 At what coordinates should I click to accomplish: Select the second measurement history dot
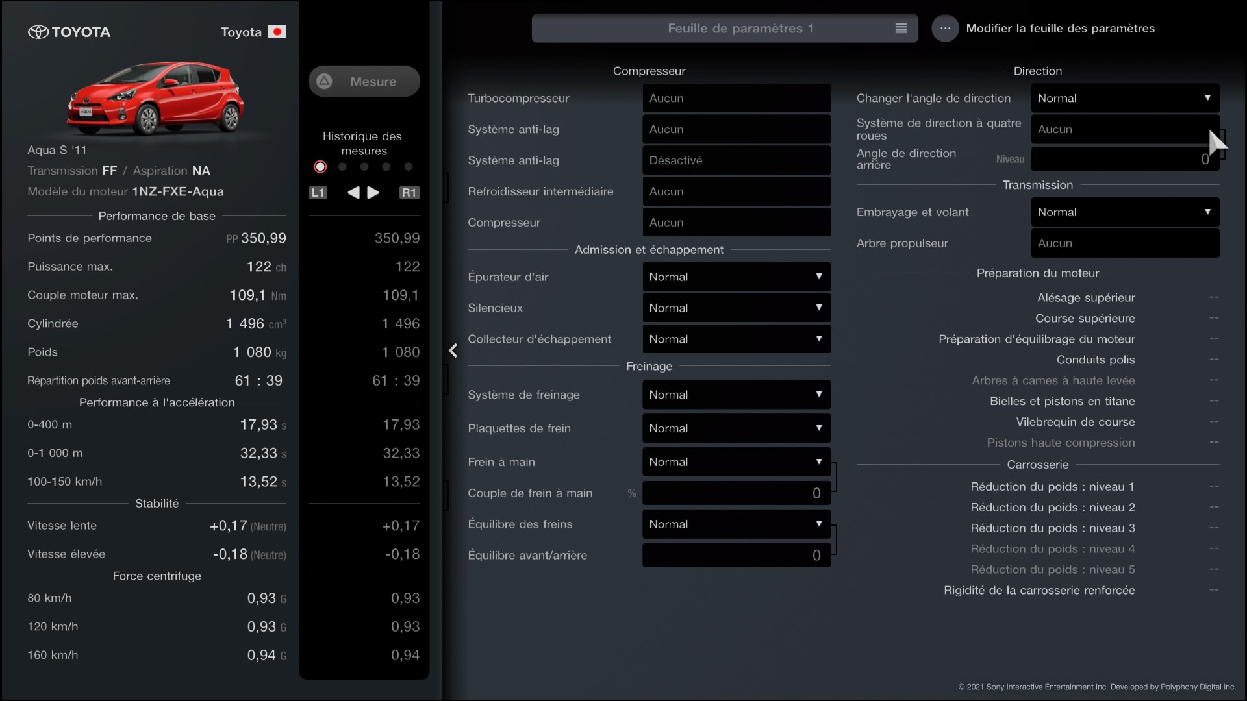(x=342, y=167)
